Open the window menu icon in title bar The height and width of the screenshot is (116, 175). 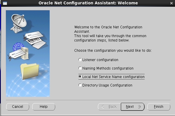click(5, 3)
